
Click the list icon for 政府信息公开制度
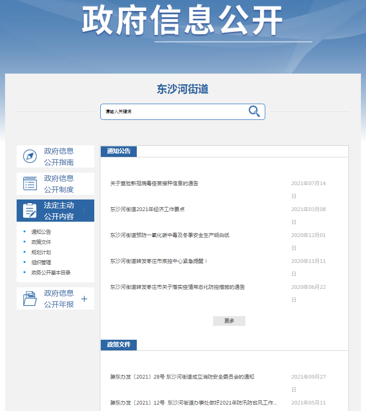(x=30, y=183)
